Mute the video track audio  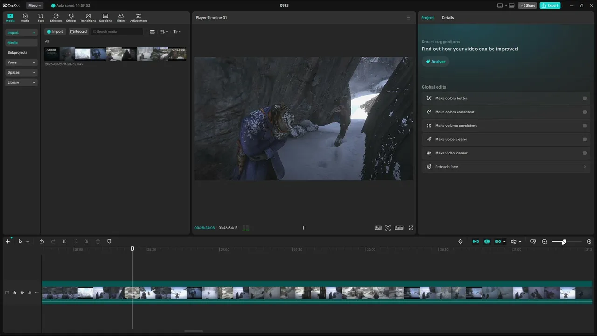coord(29,293)
